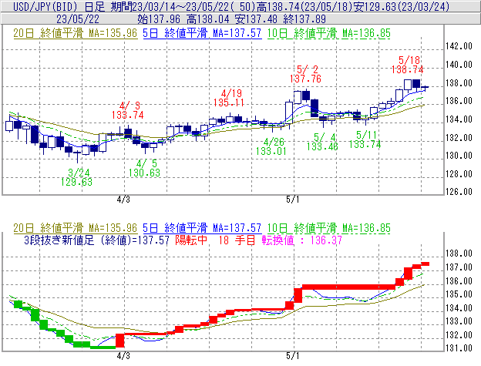
Task: Click the 23/05/22 date in second header row
Action: coord(78,19)
